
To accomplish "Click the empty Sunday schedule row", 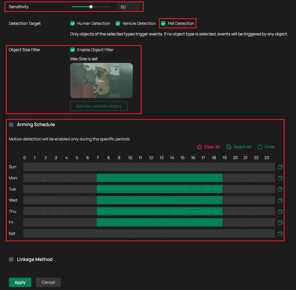I will click(x=149, y=167).
